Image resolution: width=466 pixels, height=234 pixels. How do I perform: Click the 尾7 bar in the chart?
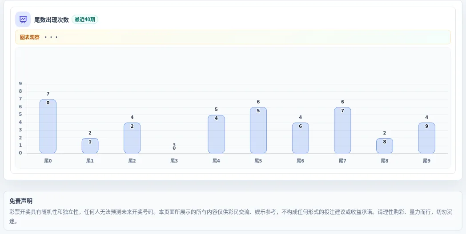pyautogui.click(x=342, y=130)
